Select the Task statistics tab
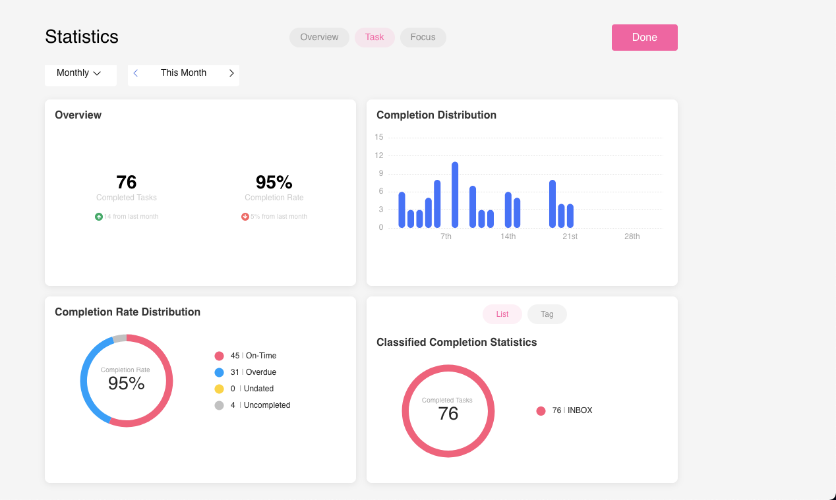This screenshot has width=836, height=500. [374, 38]
